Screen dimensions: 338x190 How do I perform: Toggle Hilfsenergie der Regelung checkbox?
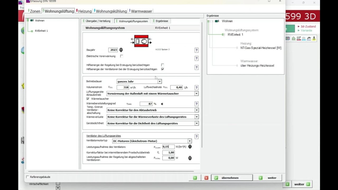pos(162,65)
